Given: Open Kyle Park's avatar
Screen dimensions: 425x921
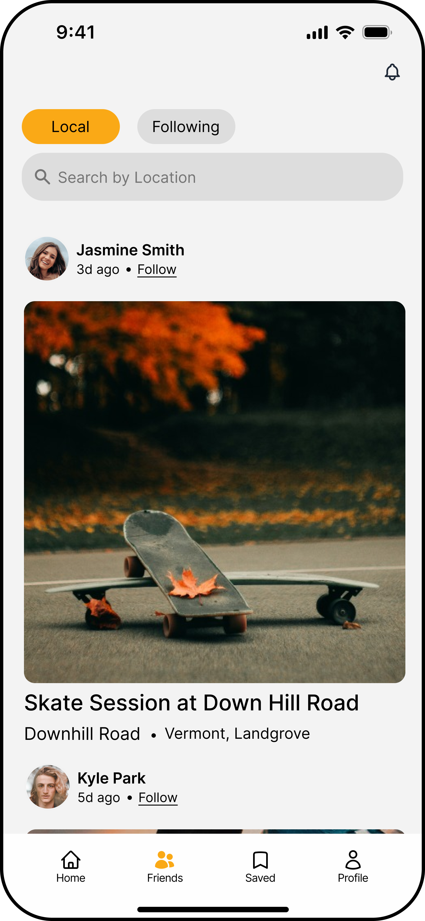Looking at the screenshot, I should tap(48, 787).
